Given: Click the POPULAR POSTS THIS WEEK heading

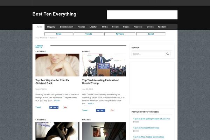Looking at the screenshot, I should pos(145,112).
